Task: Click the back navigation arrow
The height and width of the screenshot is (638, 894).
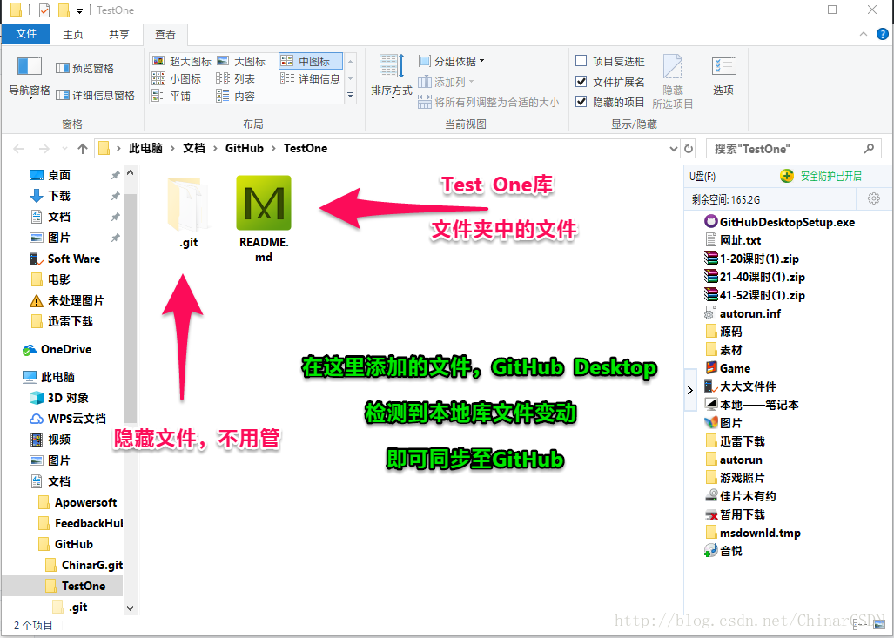Action: click(x=18, y=149)
